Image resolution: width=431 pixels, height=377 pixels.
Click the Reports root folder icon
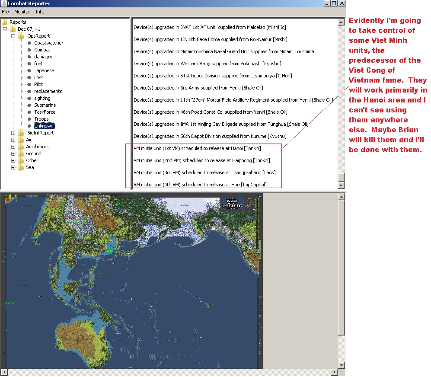click(x=4, y=22)
